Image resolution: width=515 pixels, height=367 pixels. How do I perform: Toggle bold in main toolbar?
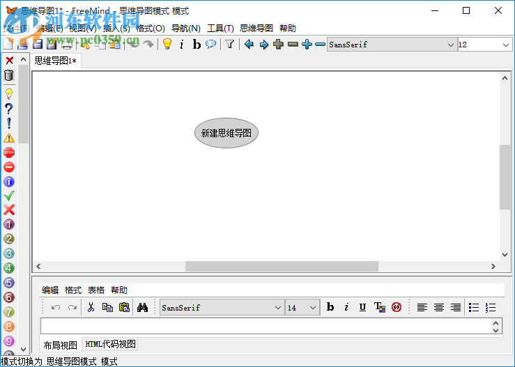click(x=197, y=44)
